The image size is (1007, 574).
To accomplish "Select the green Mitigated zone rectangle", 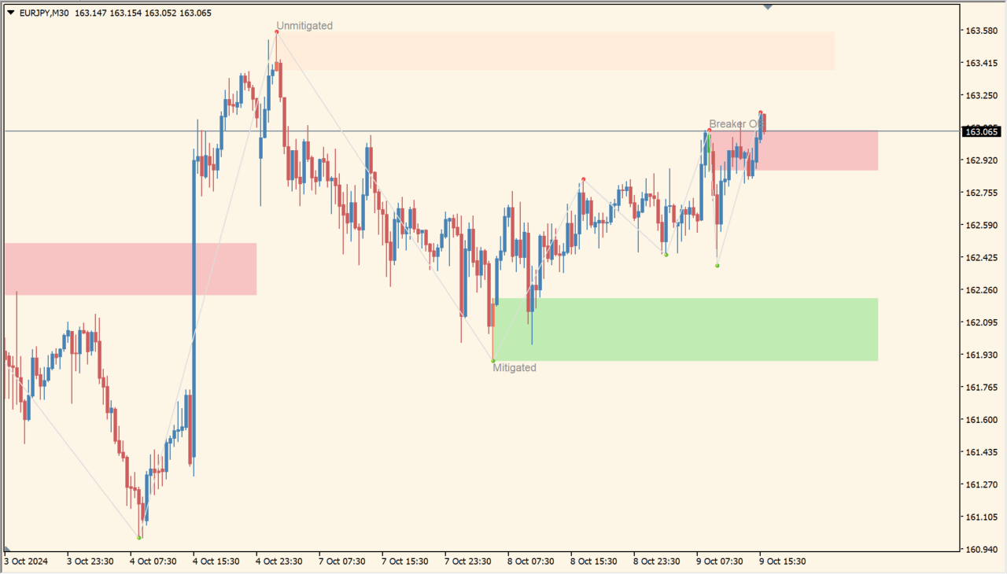I will (684, 329).
